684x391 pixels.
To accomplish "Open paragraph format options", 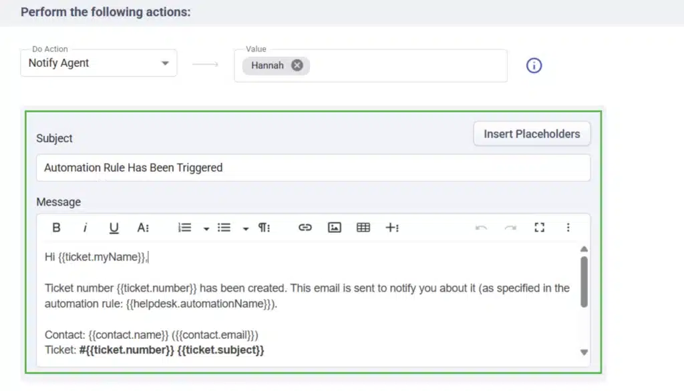I will click(x=265, y=228).
